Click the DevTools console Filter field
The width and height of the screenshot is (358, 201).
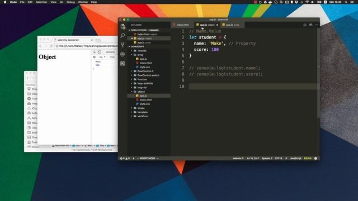[x=113, y=57]
